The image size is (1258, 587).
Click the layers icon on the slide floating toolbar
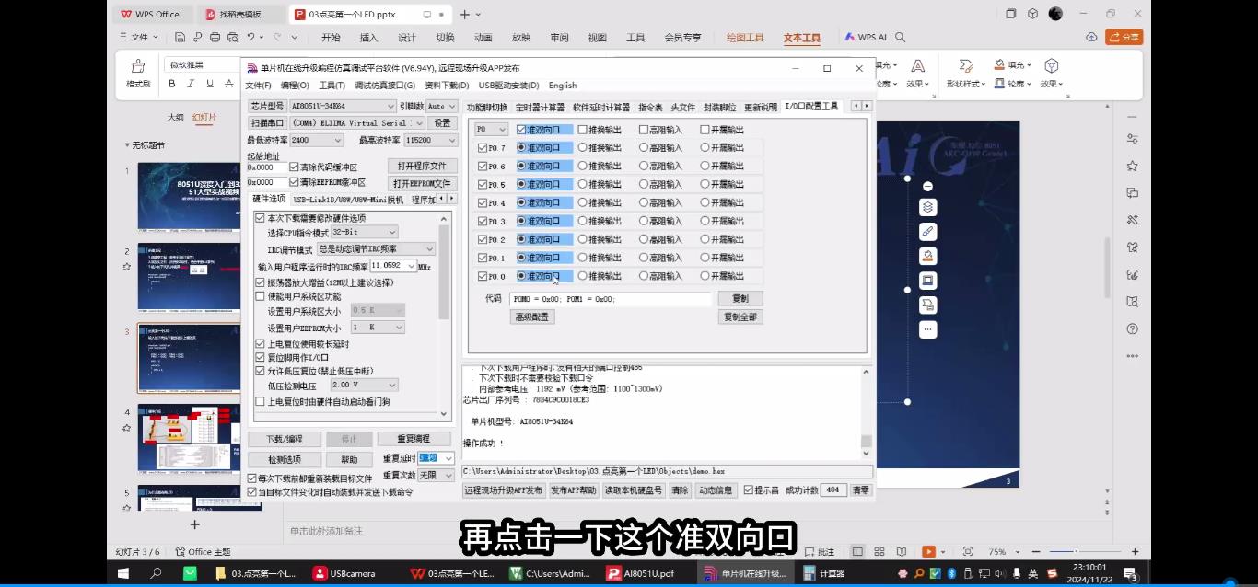(927, 206)
